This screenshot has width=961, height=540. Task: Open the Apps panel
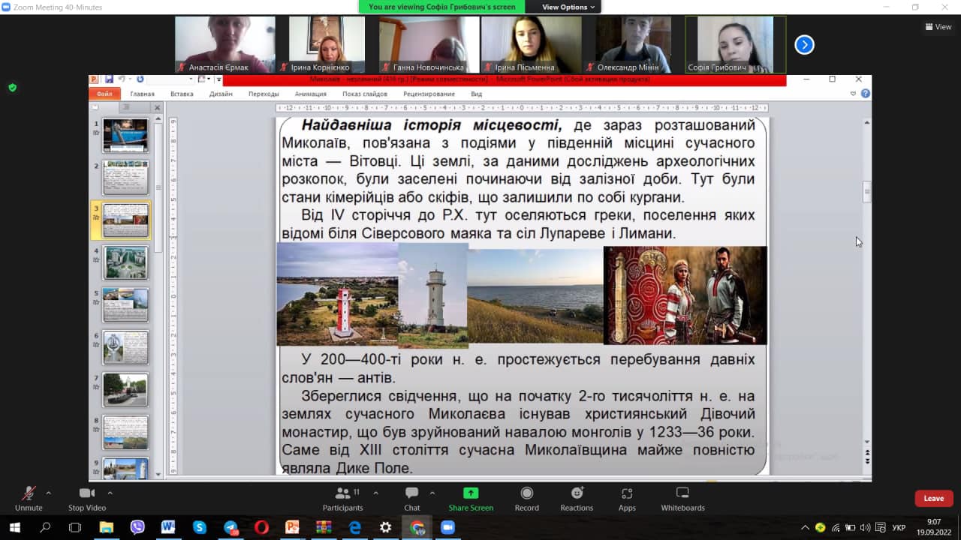tap(627, 493)
